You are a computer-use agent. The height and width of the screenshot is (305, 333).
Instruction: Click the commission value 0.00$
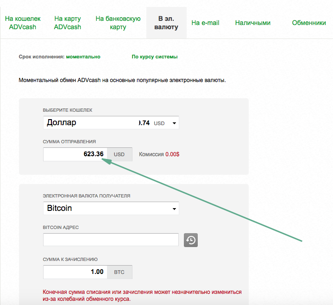(x=172, y=154)
